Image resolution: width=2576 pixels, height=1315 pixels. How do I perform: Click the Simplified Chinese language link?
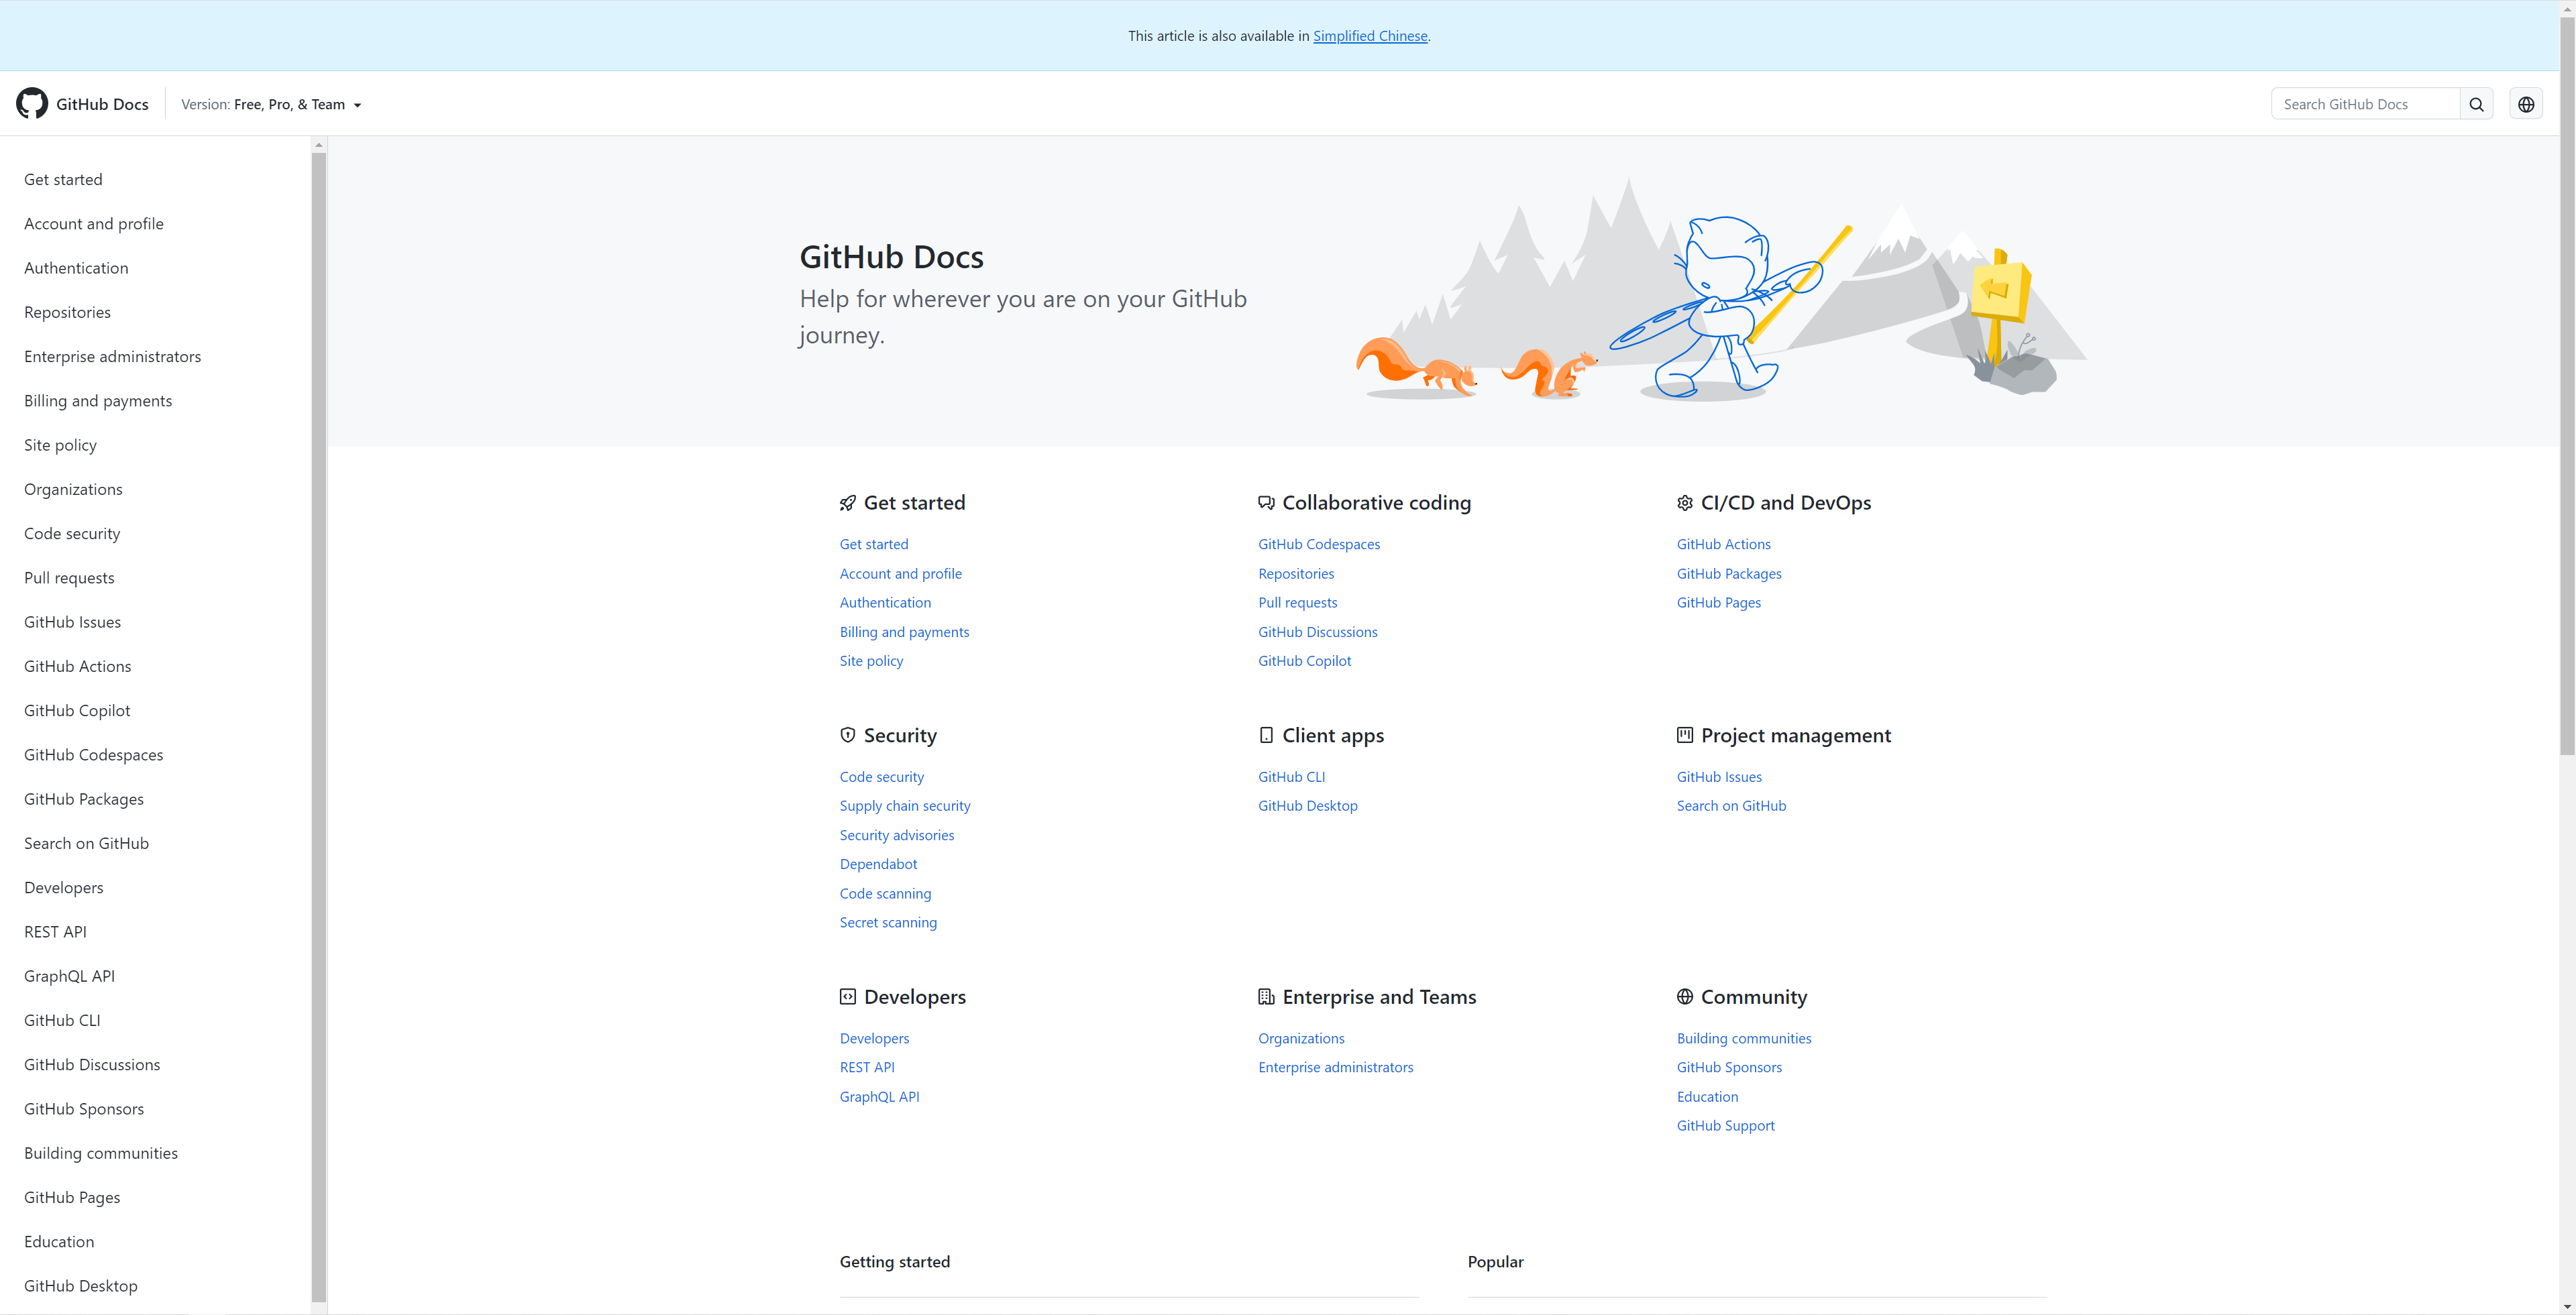pyautogui.click(x=1370, y=36)
